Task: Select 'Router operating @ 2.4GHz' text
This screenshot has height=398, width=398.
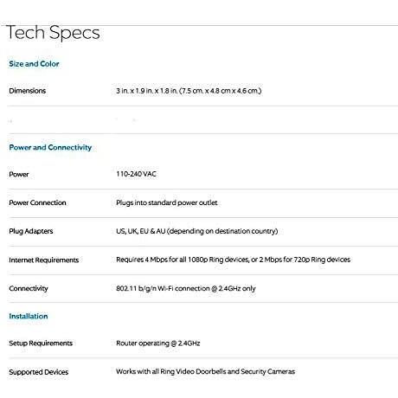Action: click(x=158, y=343)
